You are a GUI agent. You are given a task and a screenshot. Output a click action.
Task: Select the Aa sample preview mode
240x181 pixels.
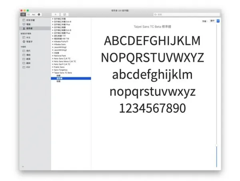tap(34, 14)
